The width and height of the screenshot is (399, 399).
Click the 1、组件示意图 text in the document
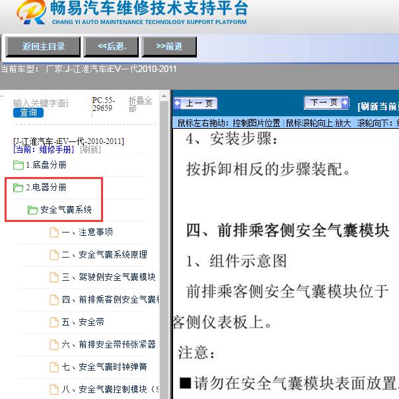236,261
